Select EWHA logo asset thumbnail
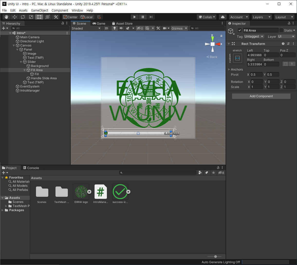This screenshot has width=297, height=265. (x=81, y=192)
